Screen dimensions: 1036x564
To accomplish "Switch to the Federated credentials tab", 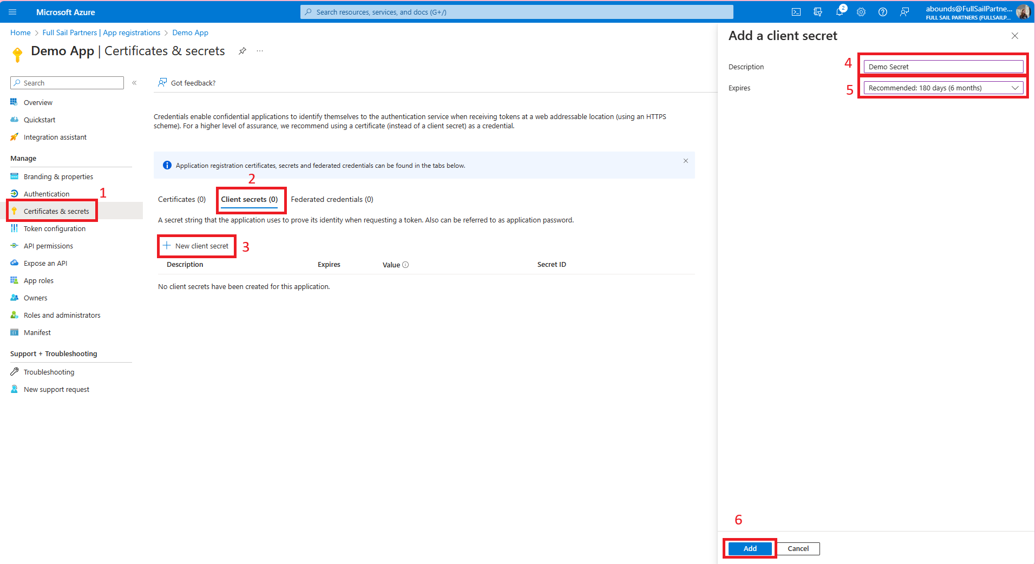I will tap(332, 199).
